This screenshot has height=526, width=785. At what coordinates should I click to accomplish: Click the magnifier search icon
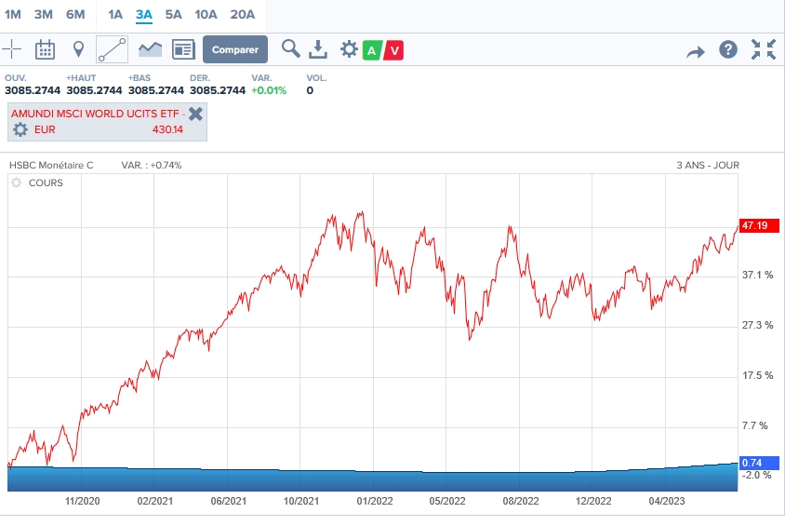291,49
